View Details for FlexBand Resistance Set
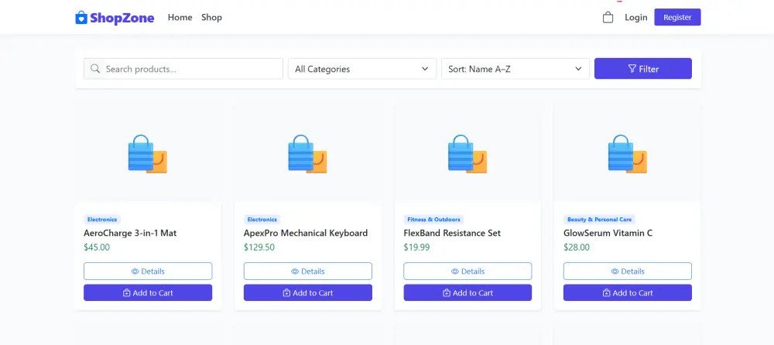The image size is (774, 345). tap(467, 271)
